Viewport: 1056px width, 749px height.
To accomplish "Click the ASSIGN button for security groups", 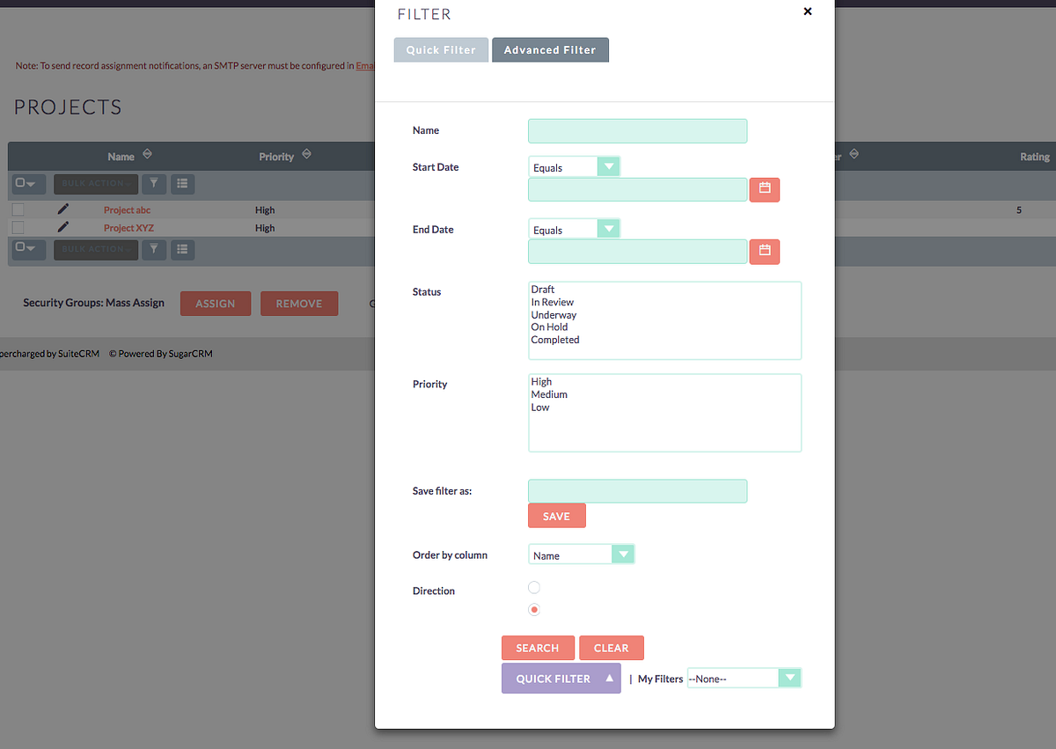I will pos(215,303).
